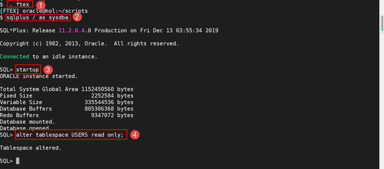This screenshot has height=169, width=384.
Task: Click the block cursor at the last SQL prompt
Action: click(x=18, y=161)
